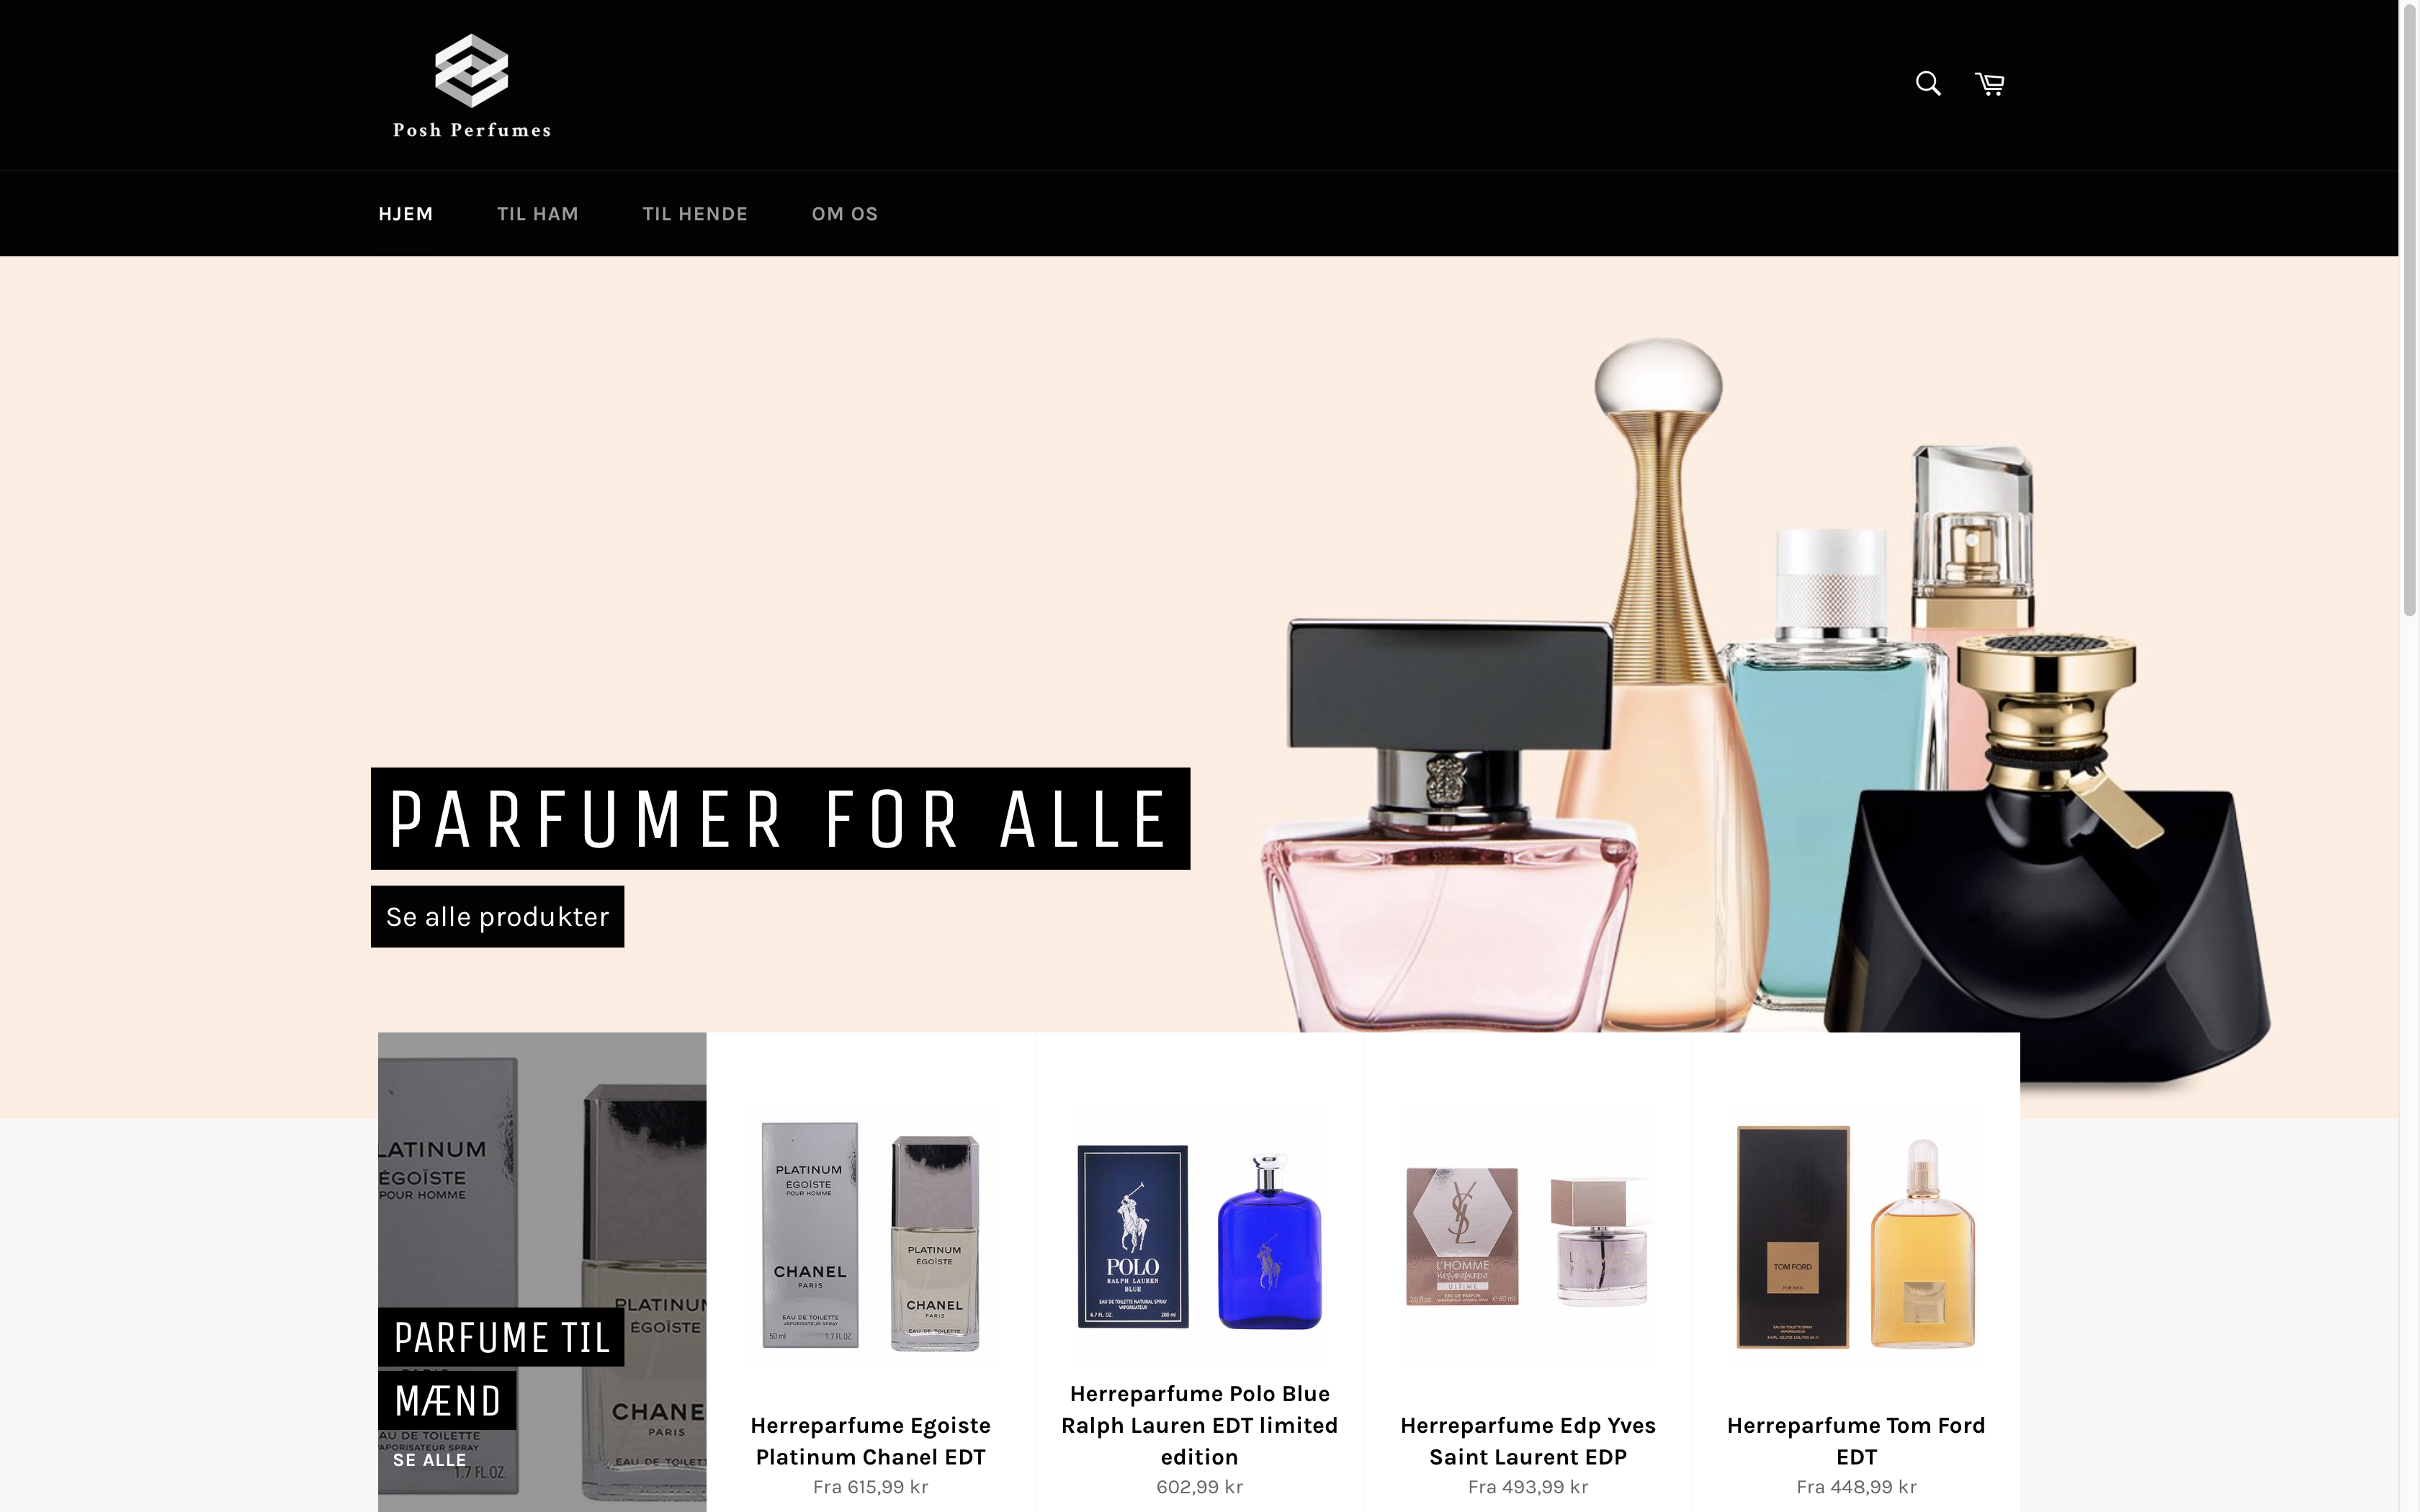Open the Parfume til Mænd collection banner

click(x=542, y=1272)
